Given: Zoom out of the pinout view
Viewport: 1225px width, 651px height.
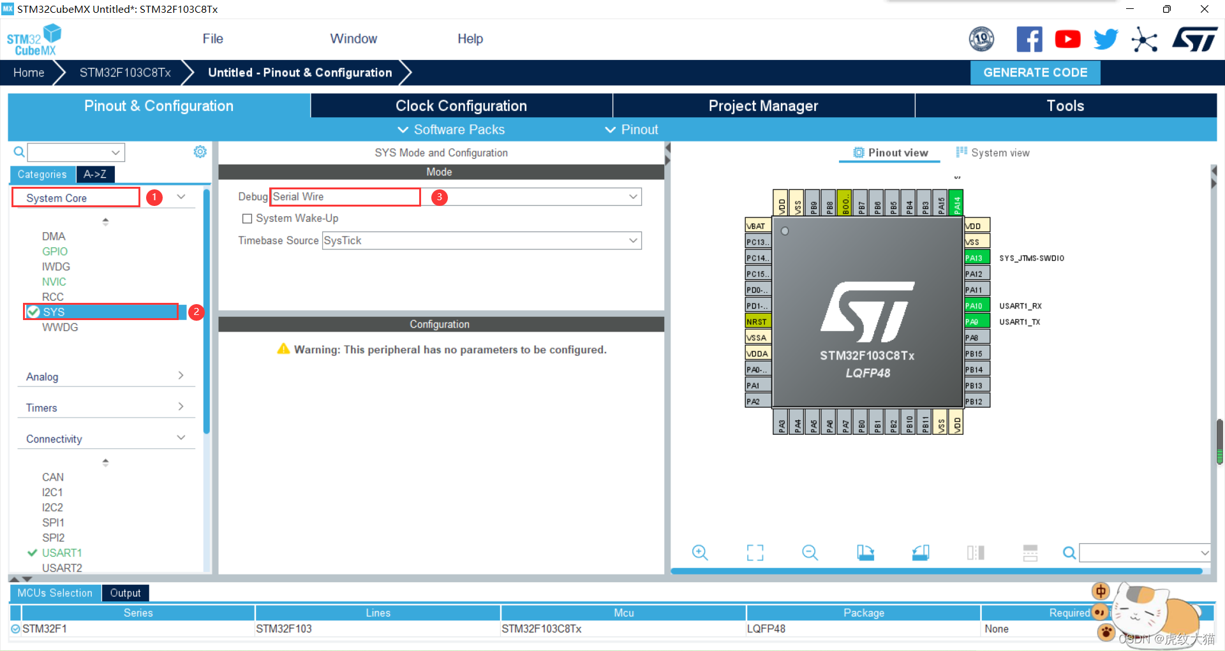Looking at the screenshot, I should pos(810,552).
